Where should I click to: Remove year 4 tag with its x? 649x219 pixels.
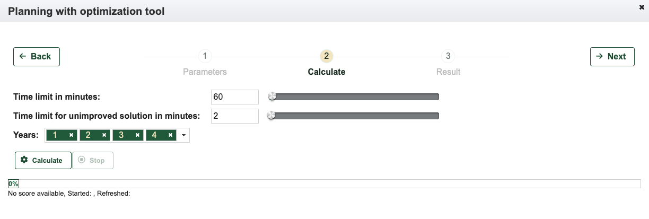pyautogui.click(x=170, y=135)
